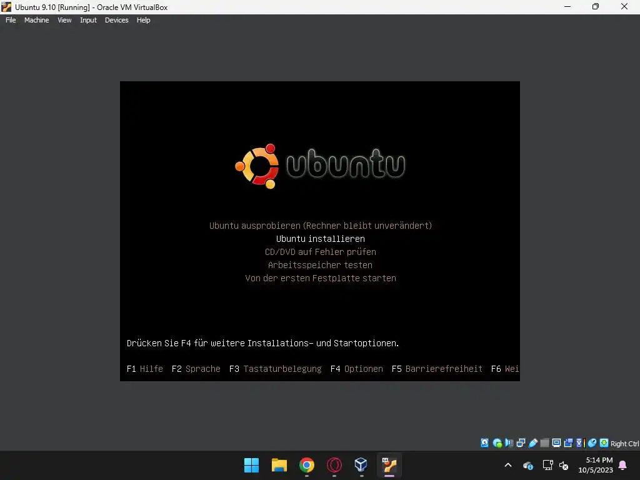Click the VirtualBox window title bar icon
This screenshot has width=640, height=480.
point(6,7)
